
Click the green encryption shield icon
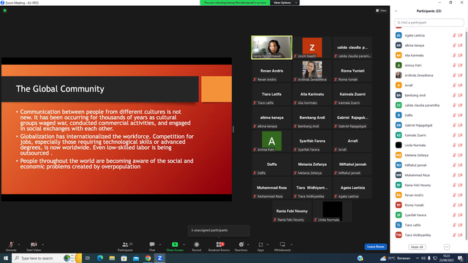coord(5,10)
